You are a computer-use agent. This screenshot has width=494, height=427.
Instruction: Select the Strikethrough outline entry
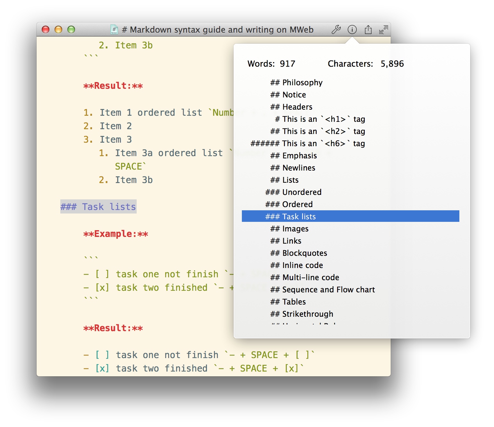[x=302, y=314]
